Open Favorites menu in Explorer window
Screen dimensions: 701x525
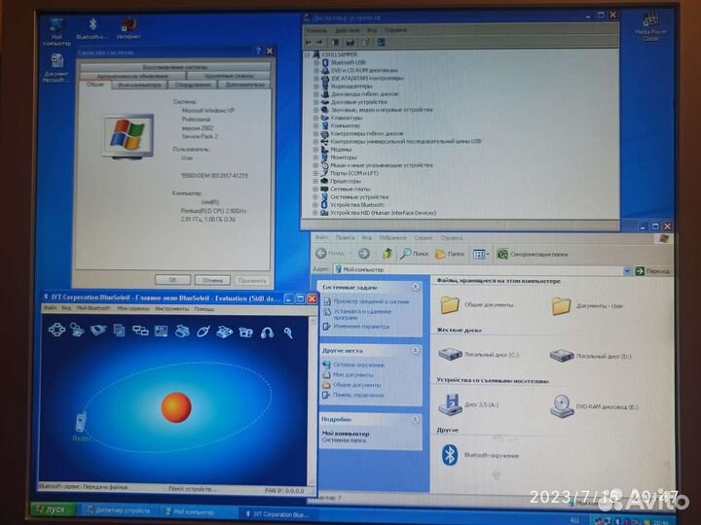click(x=392, y=238)
